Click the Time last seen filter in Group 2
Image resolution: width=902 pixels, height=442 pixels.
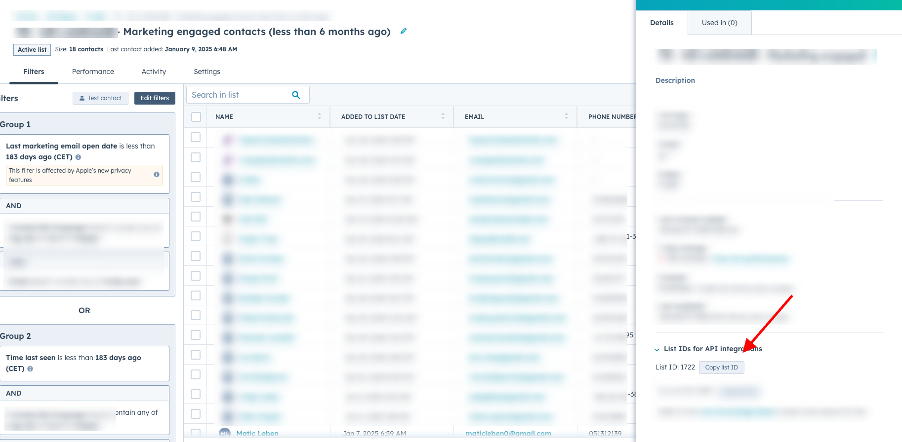(x=85, y=363)
